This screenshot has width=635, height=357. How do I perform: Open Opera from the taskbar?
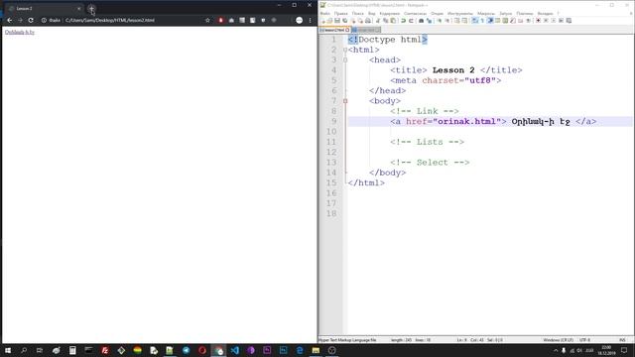pyautogui.click(x=202, y=350)
